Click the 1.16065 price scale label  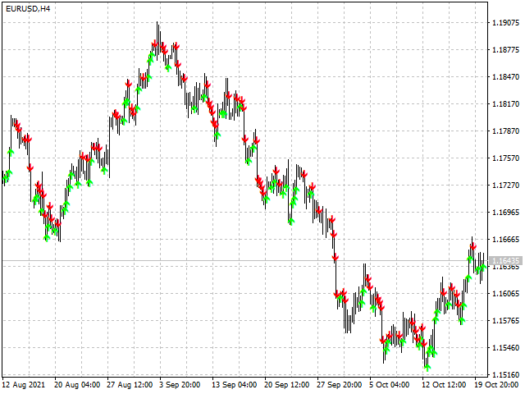pyautogui.click(x=505, y=294)
